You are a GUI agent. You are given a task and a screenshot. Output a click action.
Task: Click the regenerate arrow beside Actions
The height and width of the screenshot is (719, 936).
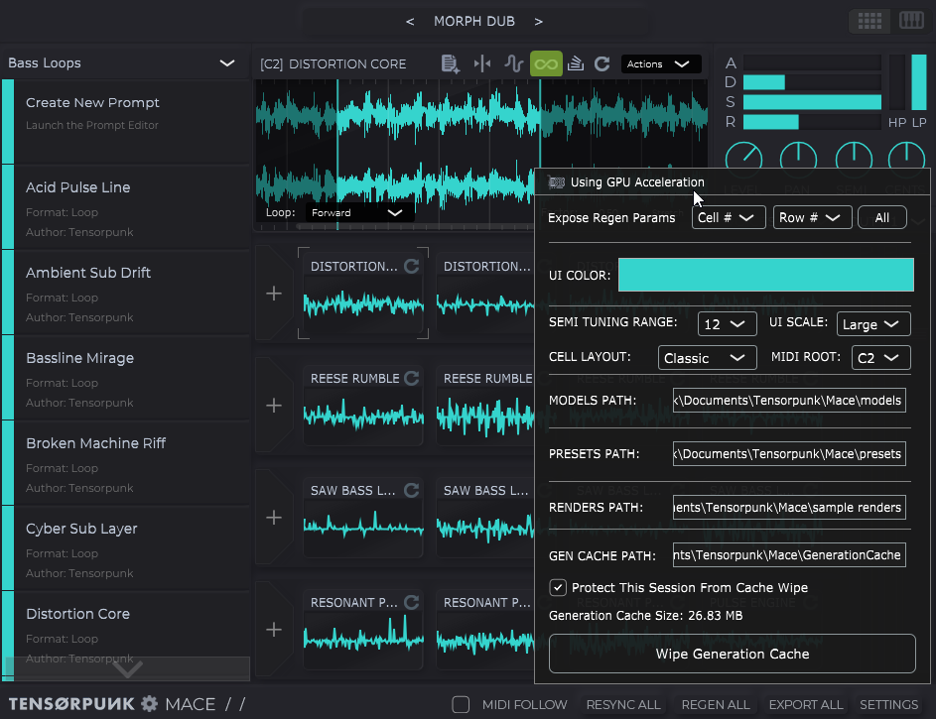coord(602,63)
